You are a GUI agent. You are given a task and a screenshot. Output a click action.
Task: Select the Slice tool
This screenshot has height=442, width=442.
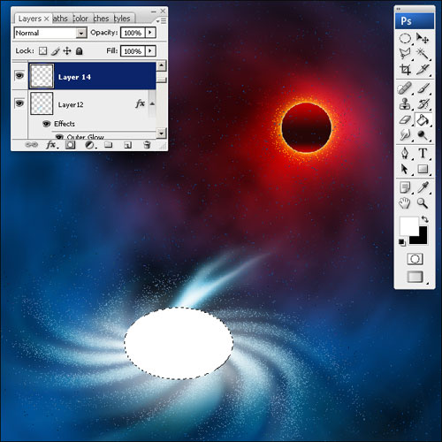[x=423, y=70]
